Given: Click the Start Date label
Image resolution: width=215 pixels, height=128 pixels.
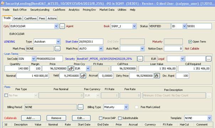Looking at the screenshot, I should [72, 42].
